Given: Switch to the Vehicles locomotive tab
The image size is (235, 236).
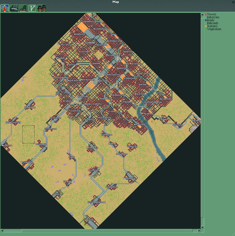Looking at the screenshot, I should (14, 8).
